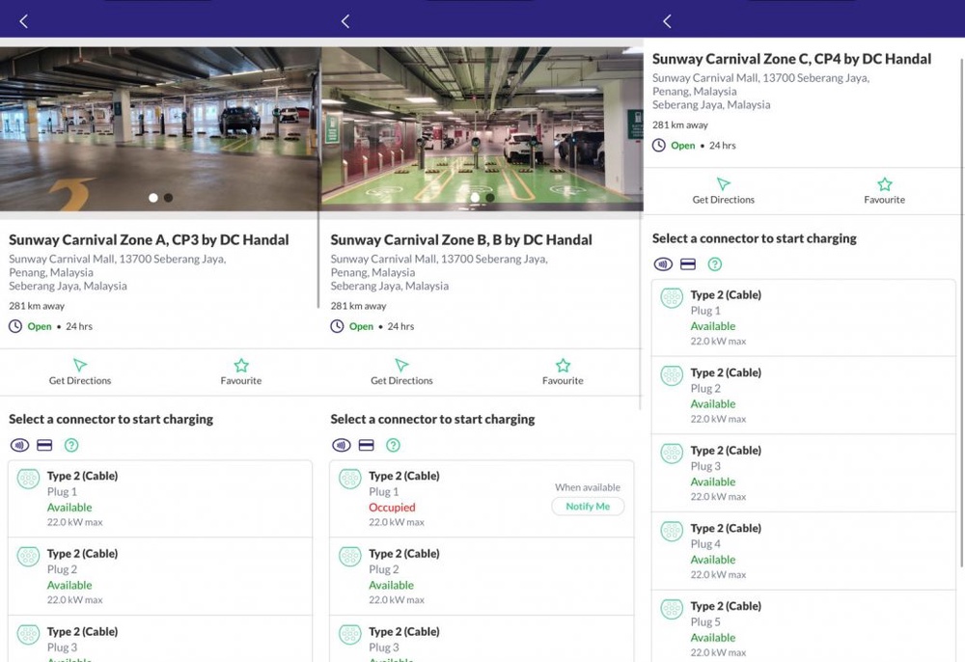Select Zone B Plug 2 connector icon
965x662 pixels.
point(350,556)
